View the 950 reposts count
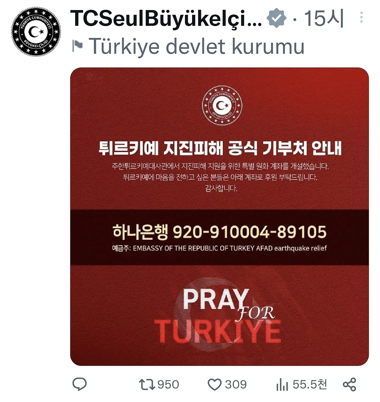Image resolution: width=380 pixels, height=402 pixels. coord(168,384)
